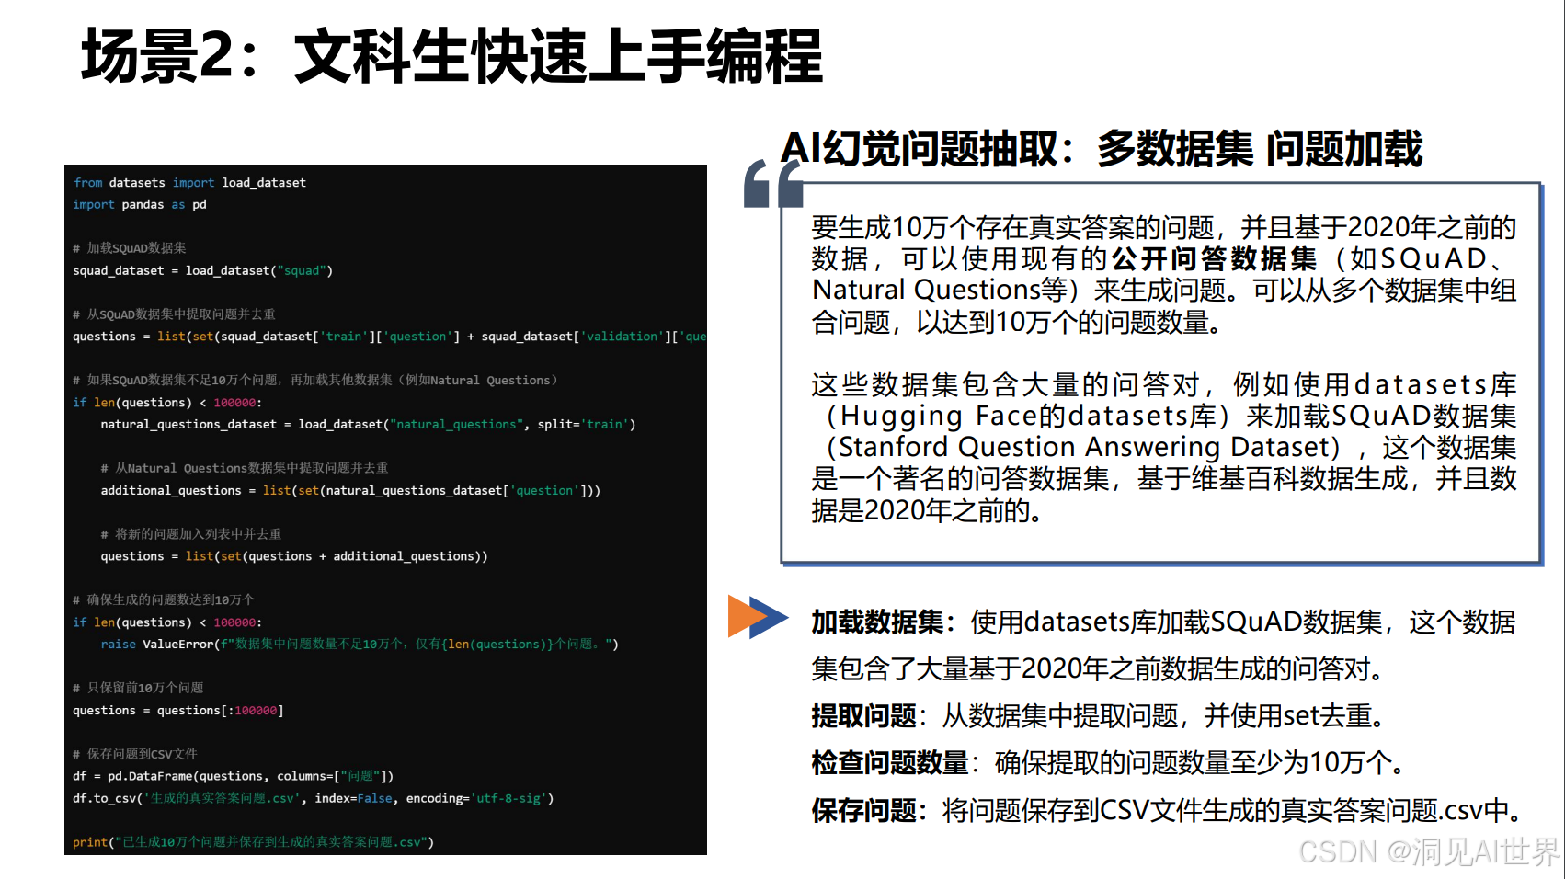The height and width of the screenshot is (879, 1565).
Task: Click the line "questions = questions[:100000]"
Action: click(x=178, y=710)
